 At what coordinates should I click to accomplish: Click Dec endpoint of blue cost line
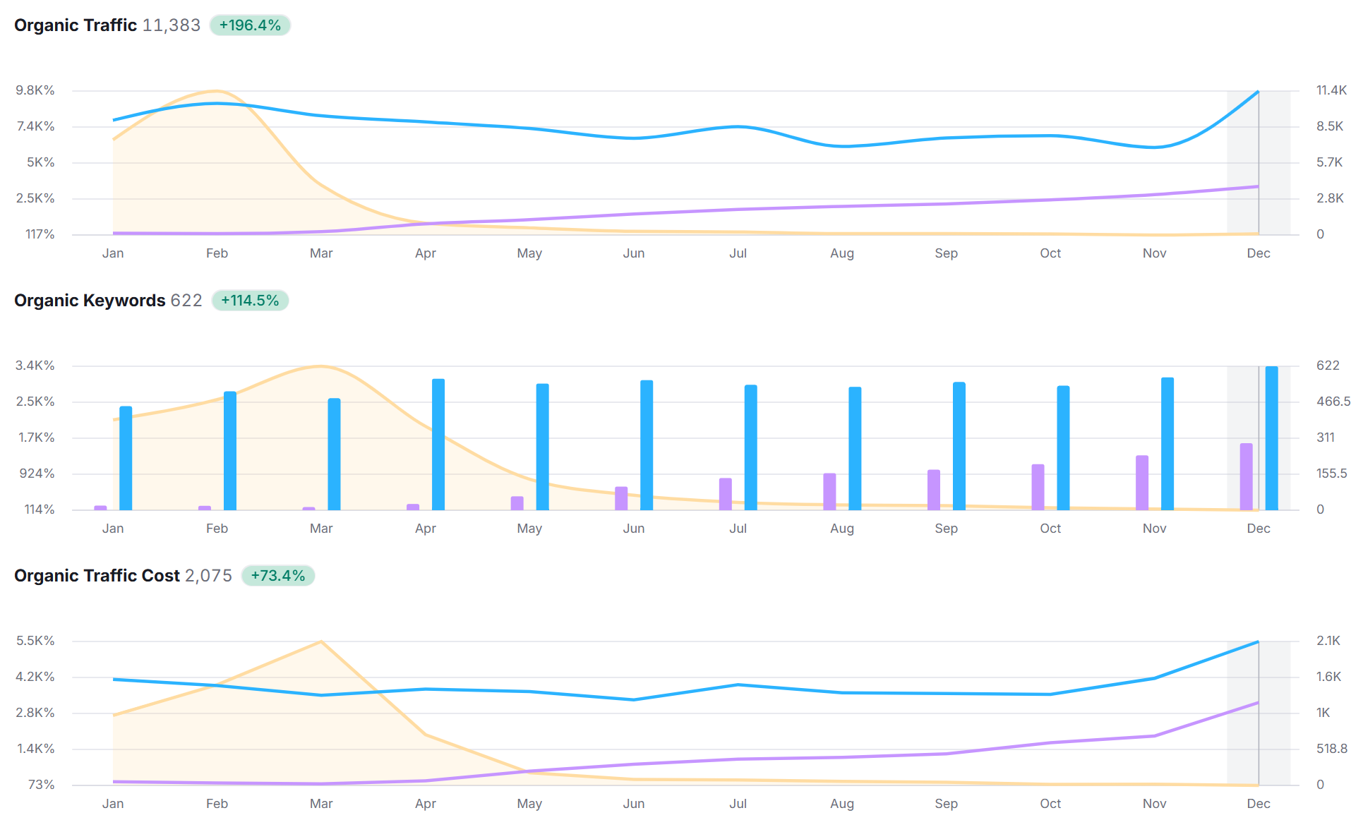tap(1258, 642)
